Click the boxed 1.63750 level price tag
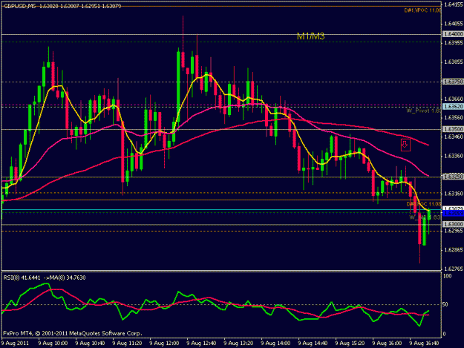 453,82
